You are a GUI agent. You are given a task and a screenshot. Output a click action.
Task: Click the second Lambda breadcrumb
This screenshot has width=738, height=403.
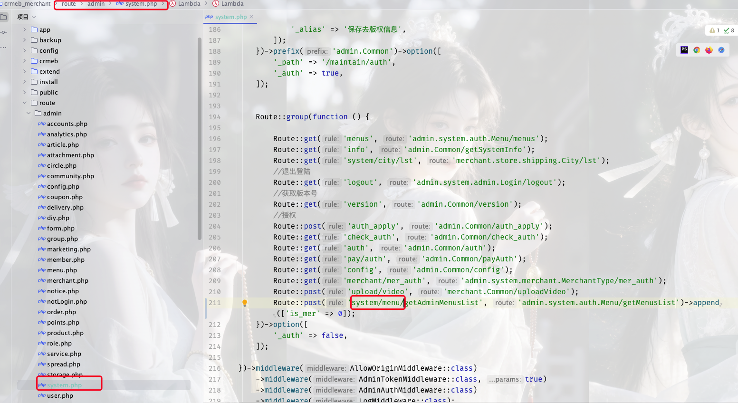pos(229,4)
